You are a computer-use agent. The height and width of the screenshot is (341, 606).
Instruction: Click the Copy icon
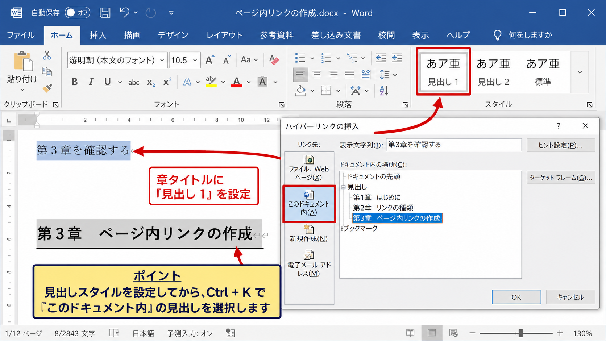47,71
